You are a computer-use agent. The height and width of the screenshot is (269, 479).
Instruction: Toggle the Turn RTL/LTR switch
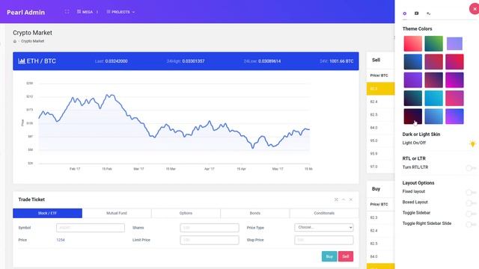(471, 167)
